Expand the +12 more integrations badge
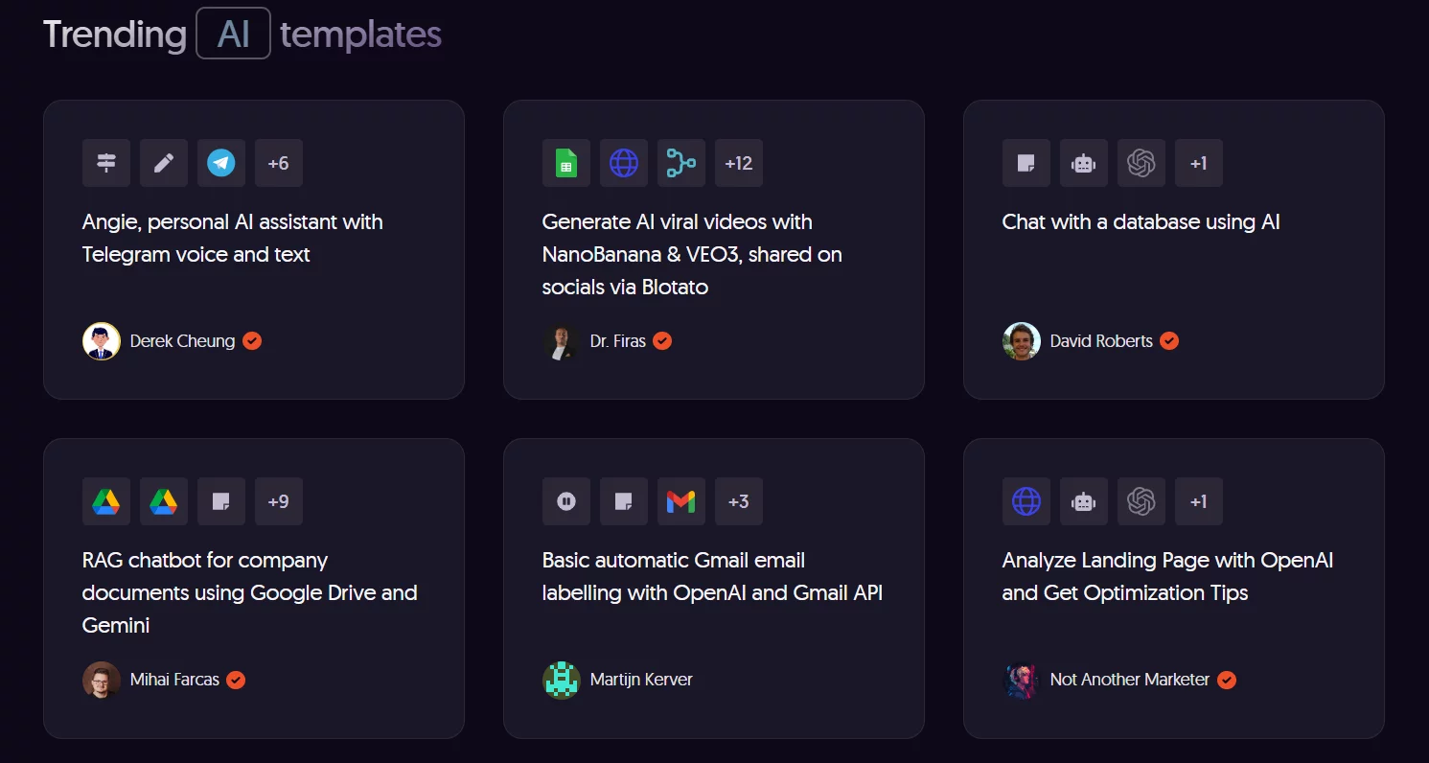 click(739, 163)
